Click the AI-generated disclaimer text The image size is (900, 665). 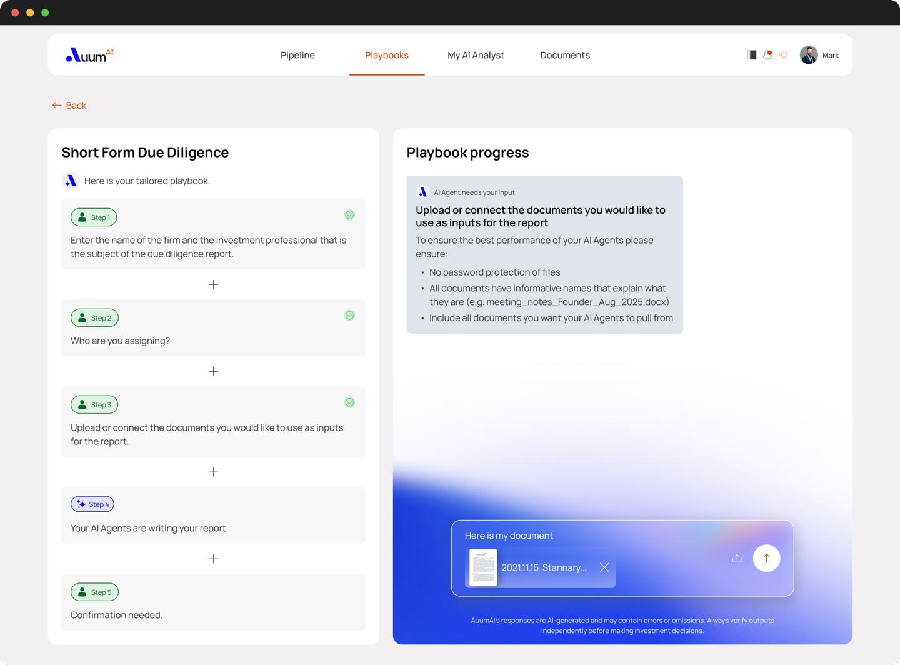pyautogui.click(x=622, y=626)
